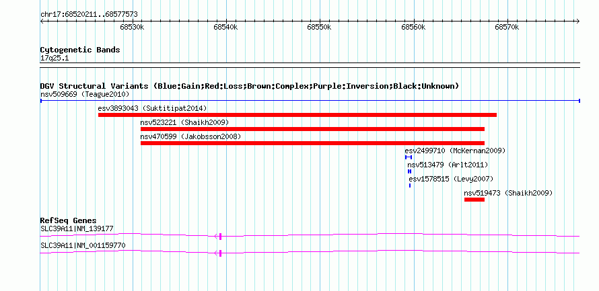Click the small nsv519473 red loss bar
The height and width of the screenshot is (291, 599).
[x=474, y=199]
